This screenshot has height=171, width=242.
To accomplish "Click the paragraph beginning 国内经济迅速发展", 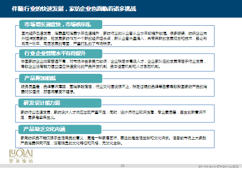I will 114,38.
